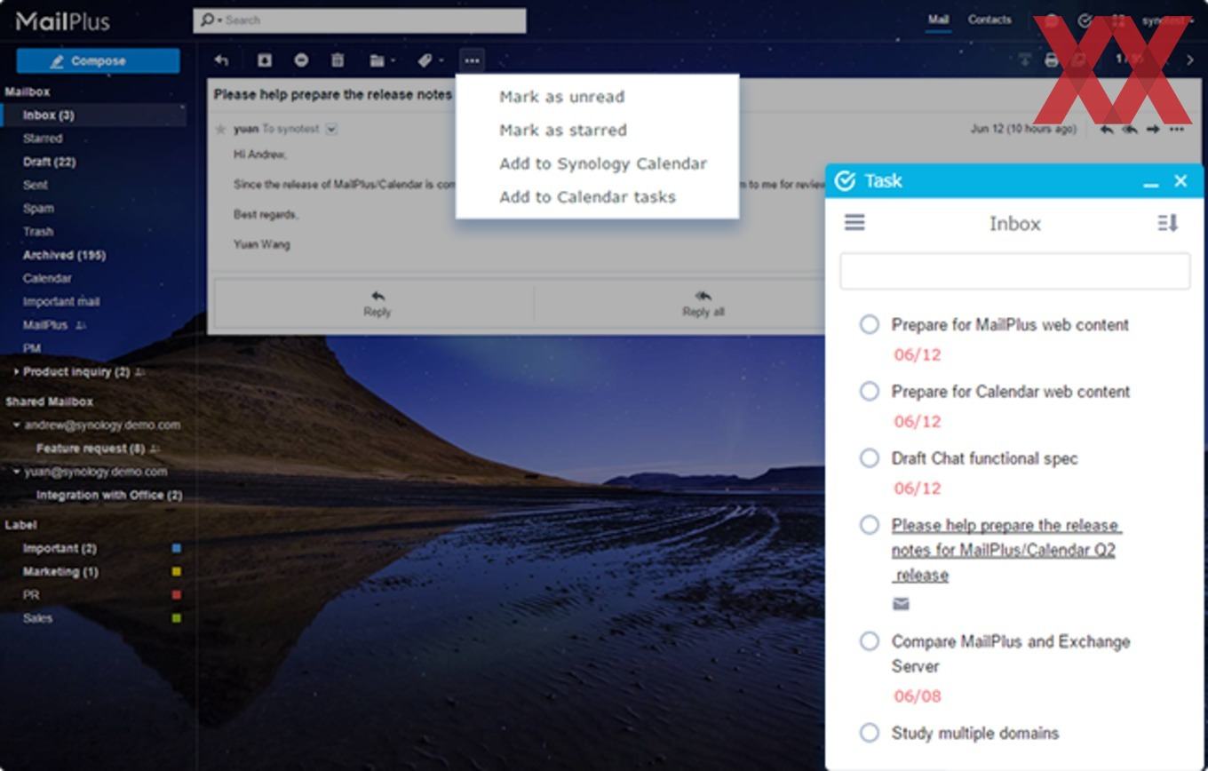The height and width of the screenshot is (771, 1208).
Task: Expand the Product inquiry folder
Action: click(16, 372)
